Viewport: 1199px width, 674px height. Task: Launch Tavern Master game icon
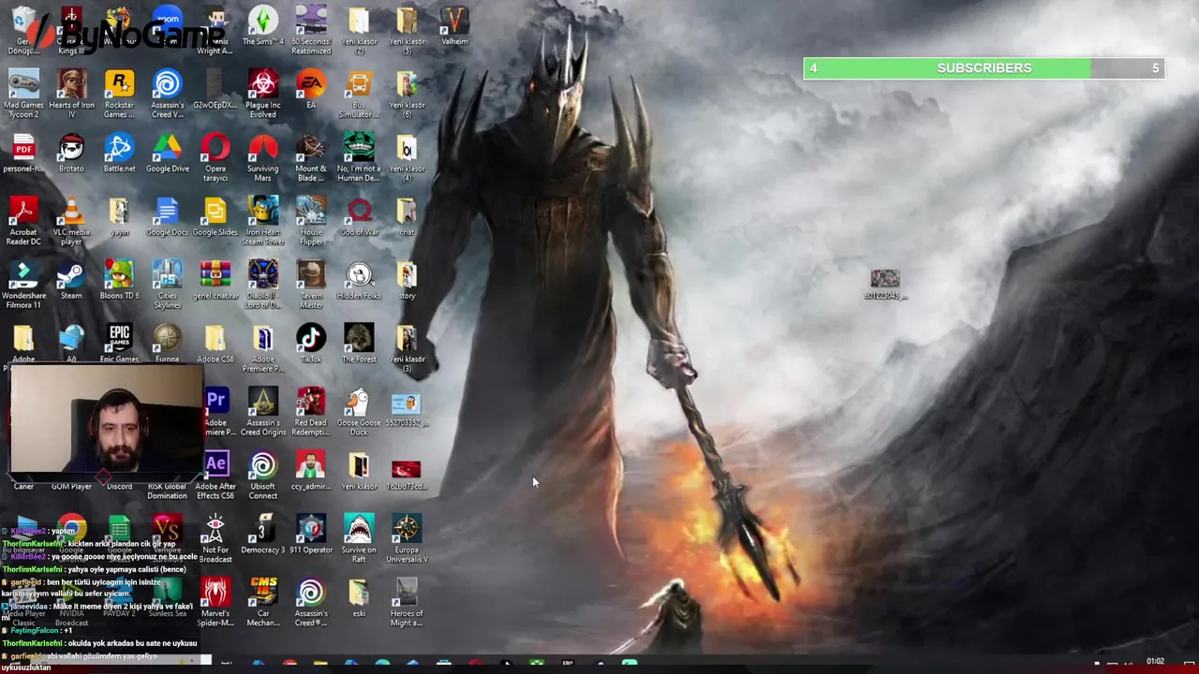pyautogui.click(x=311, y=285)
